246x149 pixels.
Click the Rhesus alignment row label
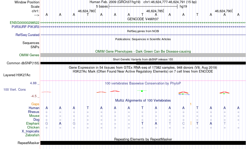point(34,112)
